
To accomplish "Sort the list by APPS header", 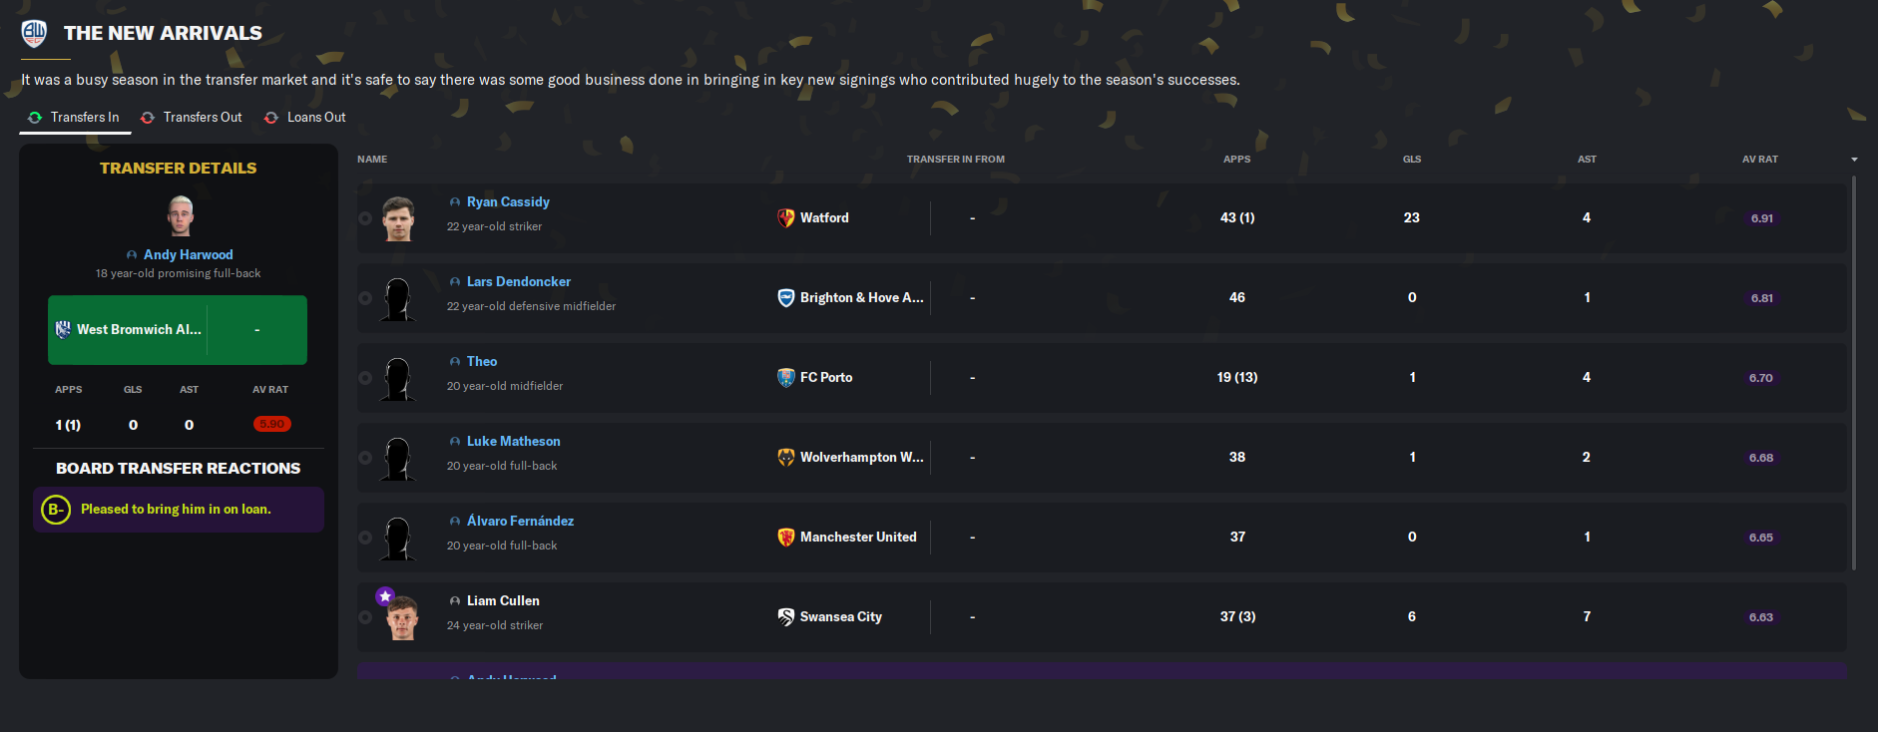I will click(x=1236, y=160).
